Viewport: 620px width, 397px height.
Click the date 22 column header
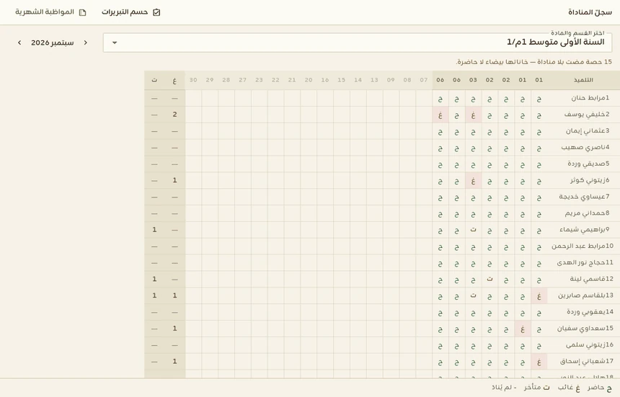pos(275,80)
